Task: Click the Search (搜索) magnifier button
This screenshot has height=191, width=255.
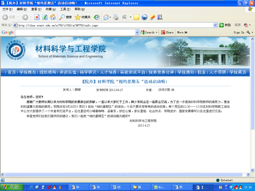Action: [x=66, y=17]
